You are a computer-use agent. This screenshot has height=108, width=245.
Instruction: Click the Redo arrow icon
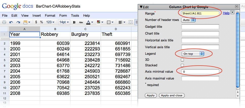pyautogui.click(x=18, y=22)
